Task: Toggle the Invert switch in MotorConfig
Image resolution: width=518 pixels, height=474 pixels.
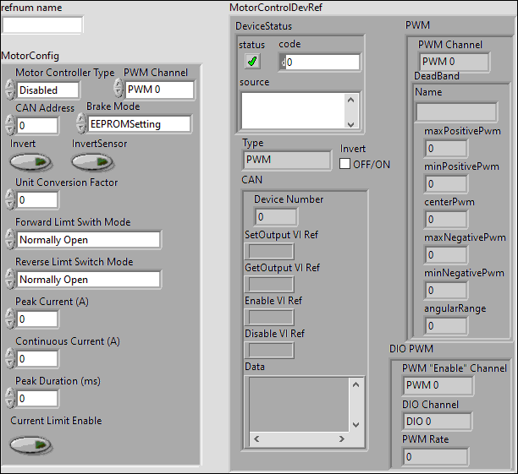Action: pos(30,162)
